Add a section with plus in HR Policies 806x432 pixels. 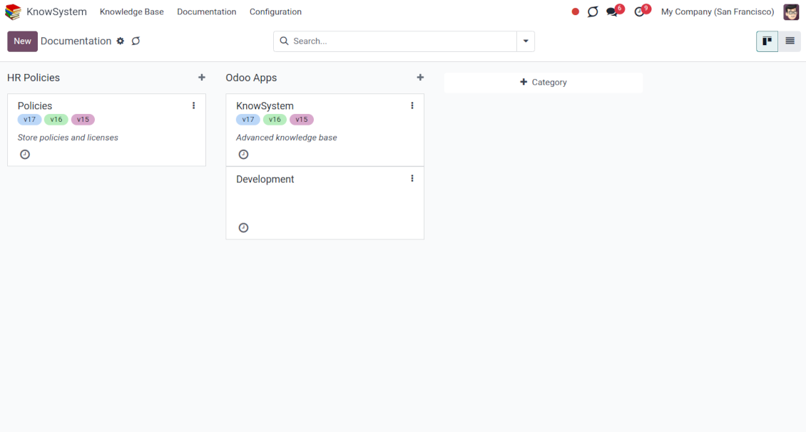click(202, 78)
